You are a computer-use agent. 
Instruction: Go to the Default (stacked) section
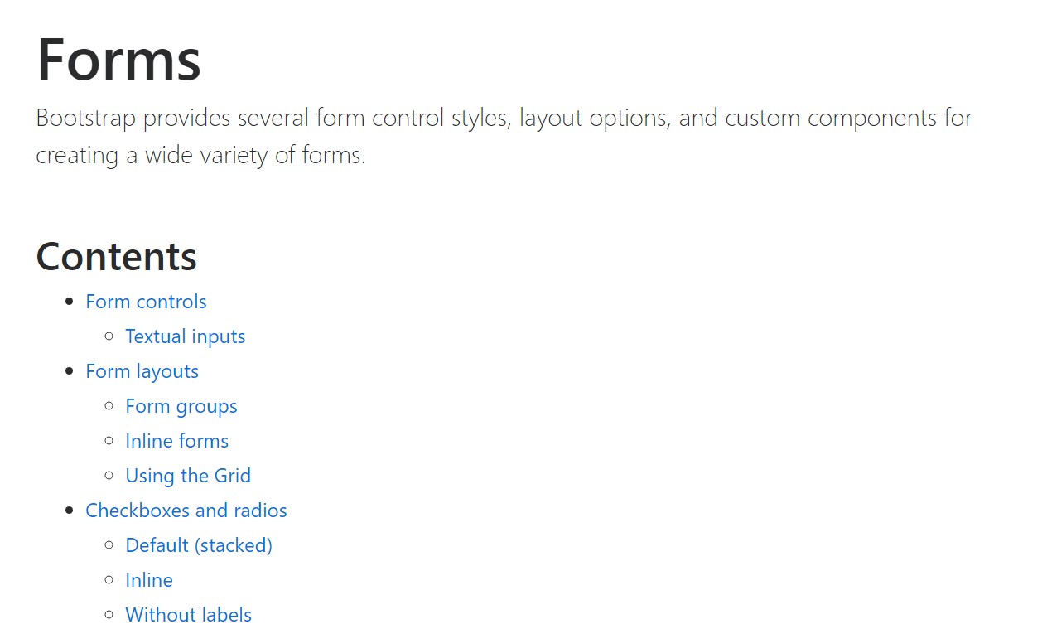click(198, 545)
